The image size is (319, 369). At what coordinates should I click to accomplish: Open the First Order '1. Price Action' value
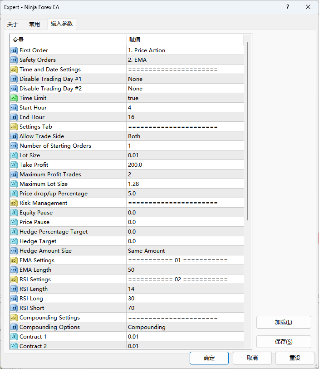click(x=185, y=50)
